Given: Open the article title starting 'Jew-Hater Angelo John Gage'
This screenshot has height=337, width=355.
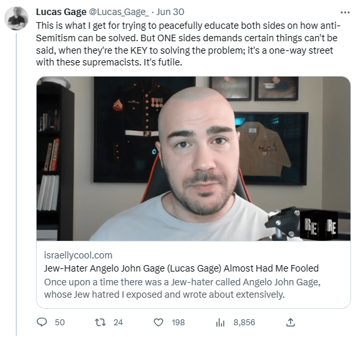Looking at the screenshot, I should 181,268.
